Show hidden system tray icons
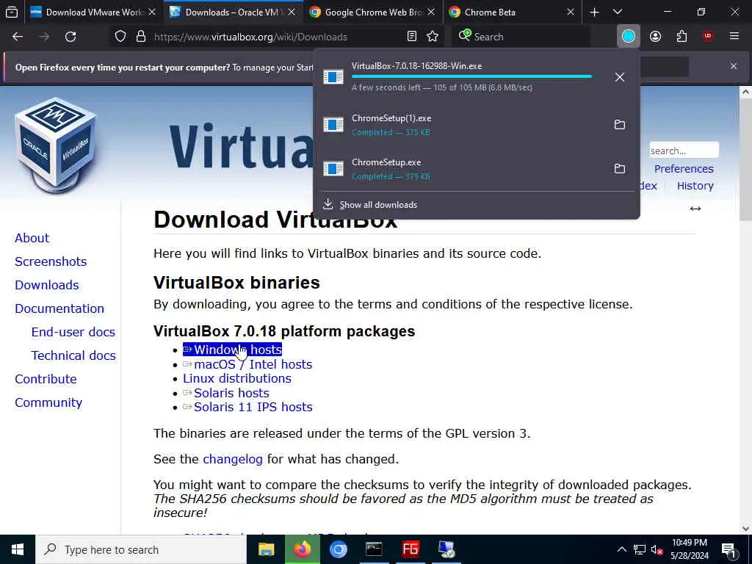752x564 pixels. click(621, 549)
